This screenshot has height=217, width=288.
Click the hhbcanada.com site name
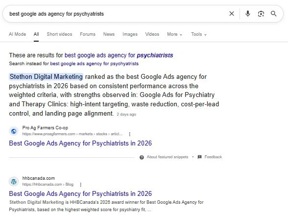click(x=39, y=178)
